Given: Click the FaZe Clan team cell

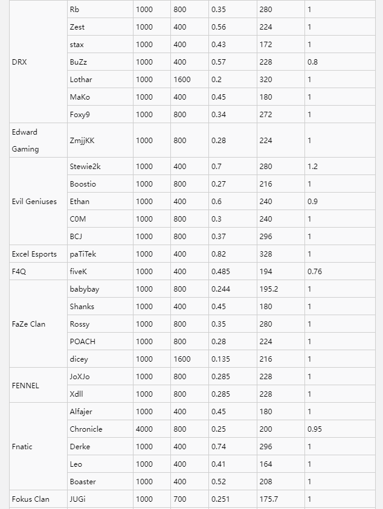Looking at the screenshot, I should (x=28, y=324).
